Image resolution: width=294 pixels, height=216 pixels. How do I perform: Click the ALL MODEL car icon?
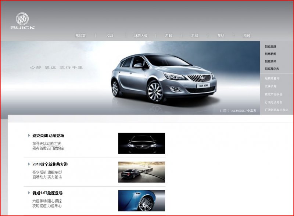(225, 110)
